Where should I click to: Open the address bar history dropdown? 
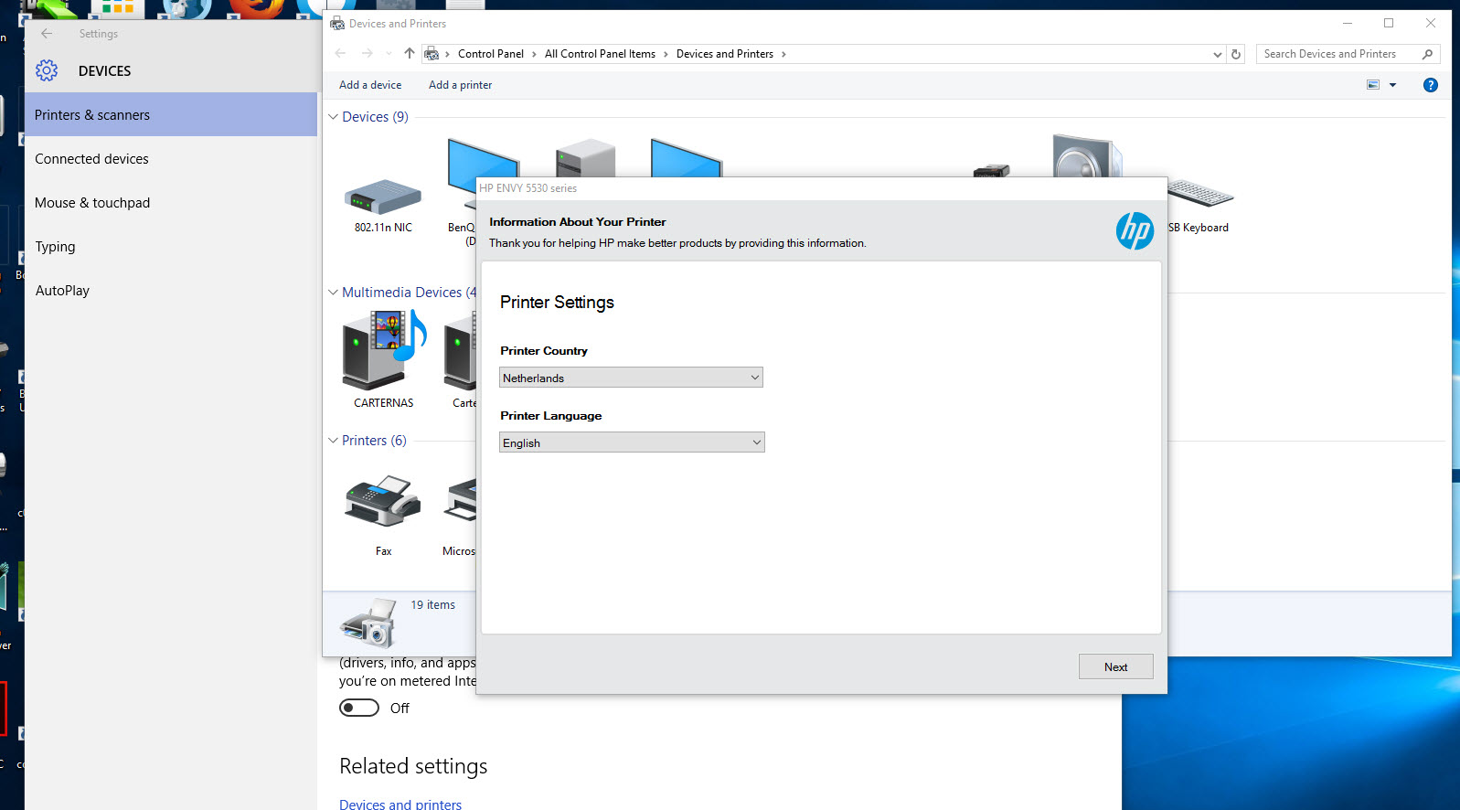[1217, 55]
